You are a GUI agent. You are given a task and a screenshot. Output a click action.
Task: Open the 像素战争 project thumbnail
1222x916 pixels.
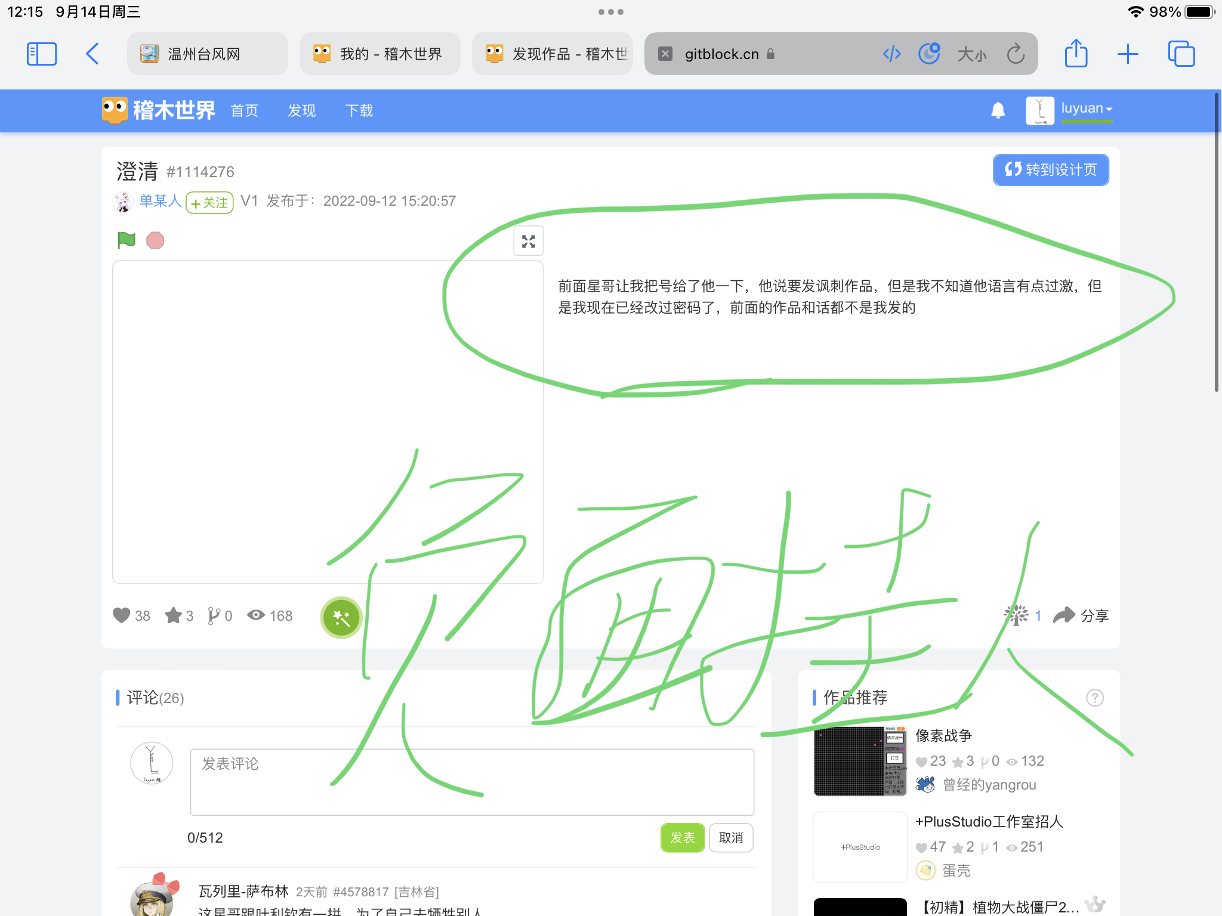[x=860, y=761]
